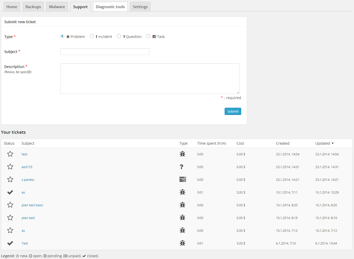The width and height of the screenshot is (354, 259).
Task: Open the Malware tab
Action: [x=57, y=7]
